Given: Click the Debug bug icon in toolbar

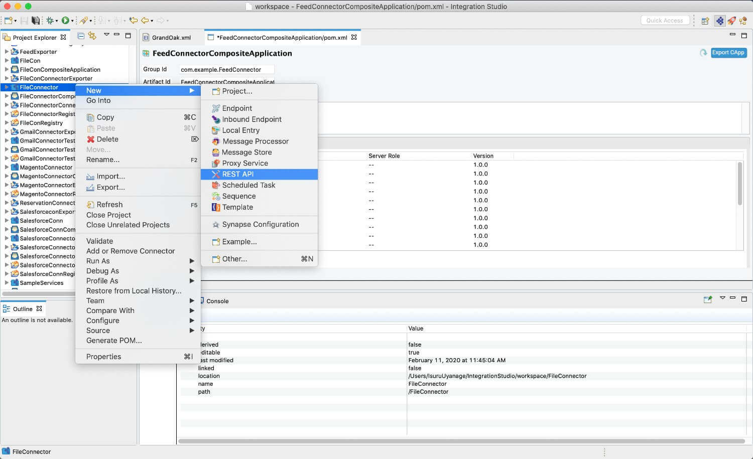Looking at the screenshot, I should point(50,21).
